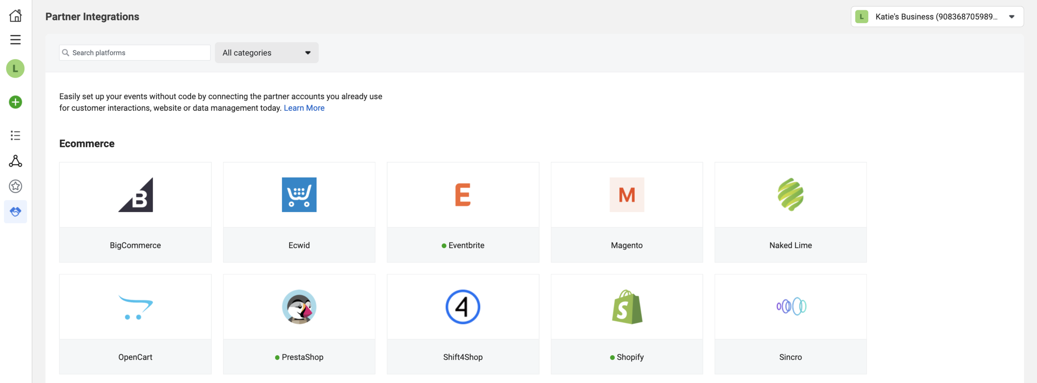1037x383 pixels.
Task: Open the Eventbrite label
Action: [466, 245]
